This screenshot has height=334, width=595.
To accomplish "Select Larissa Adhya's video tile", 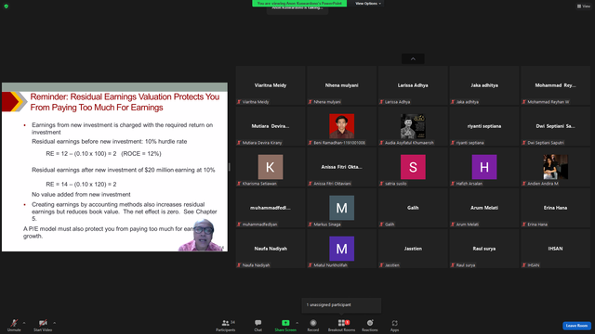I will (x=413, y=85).
